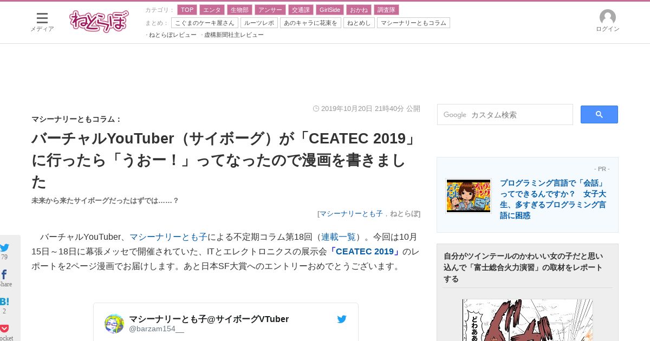The width and height of the screenshot is (650, 341).
Task: Open こぐまのケーキ屋さん collection
Action: coord(205,23)
